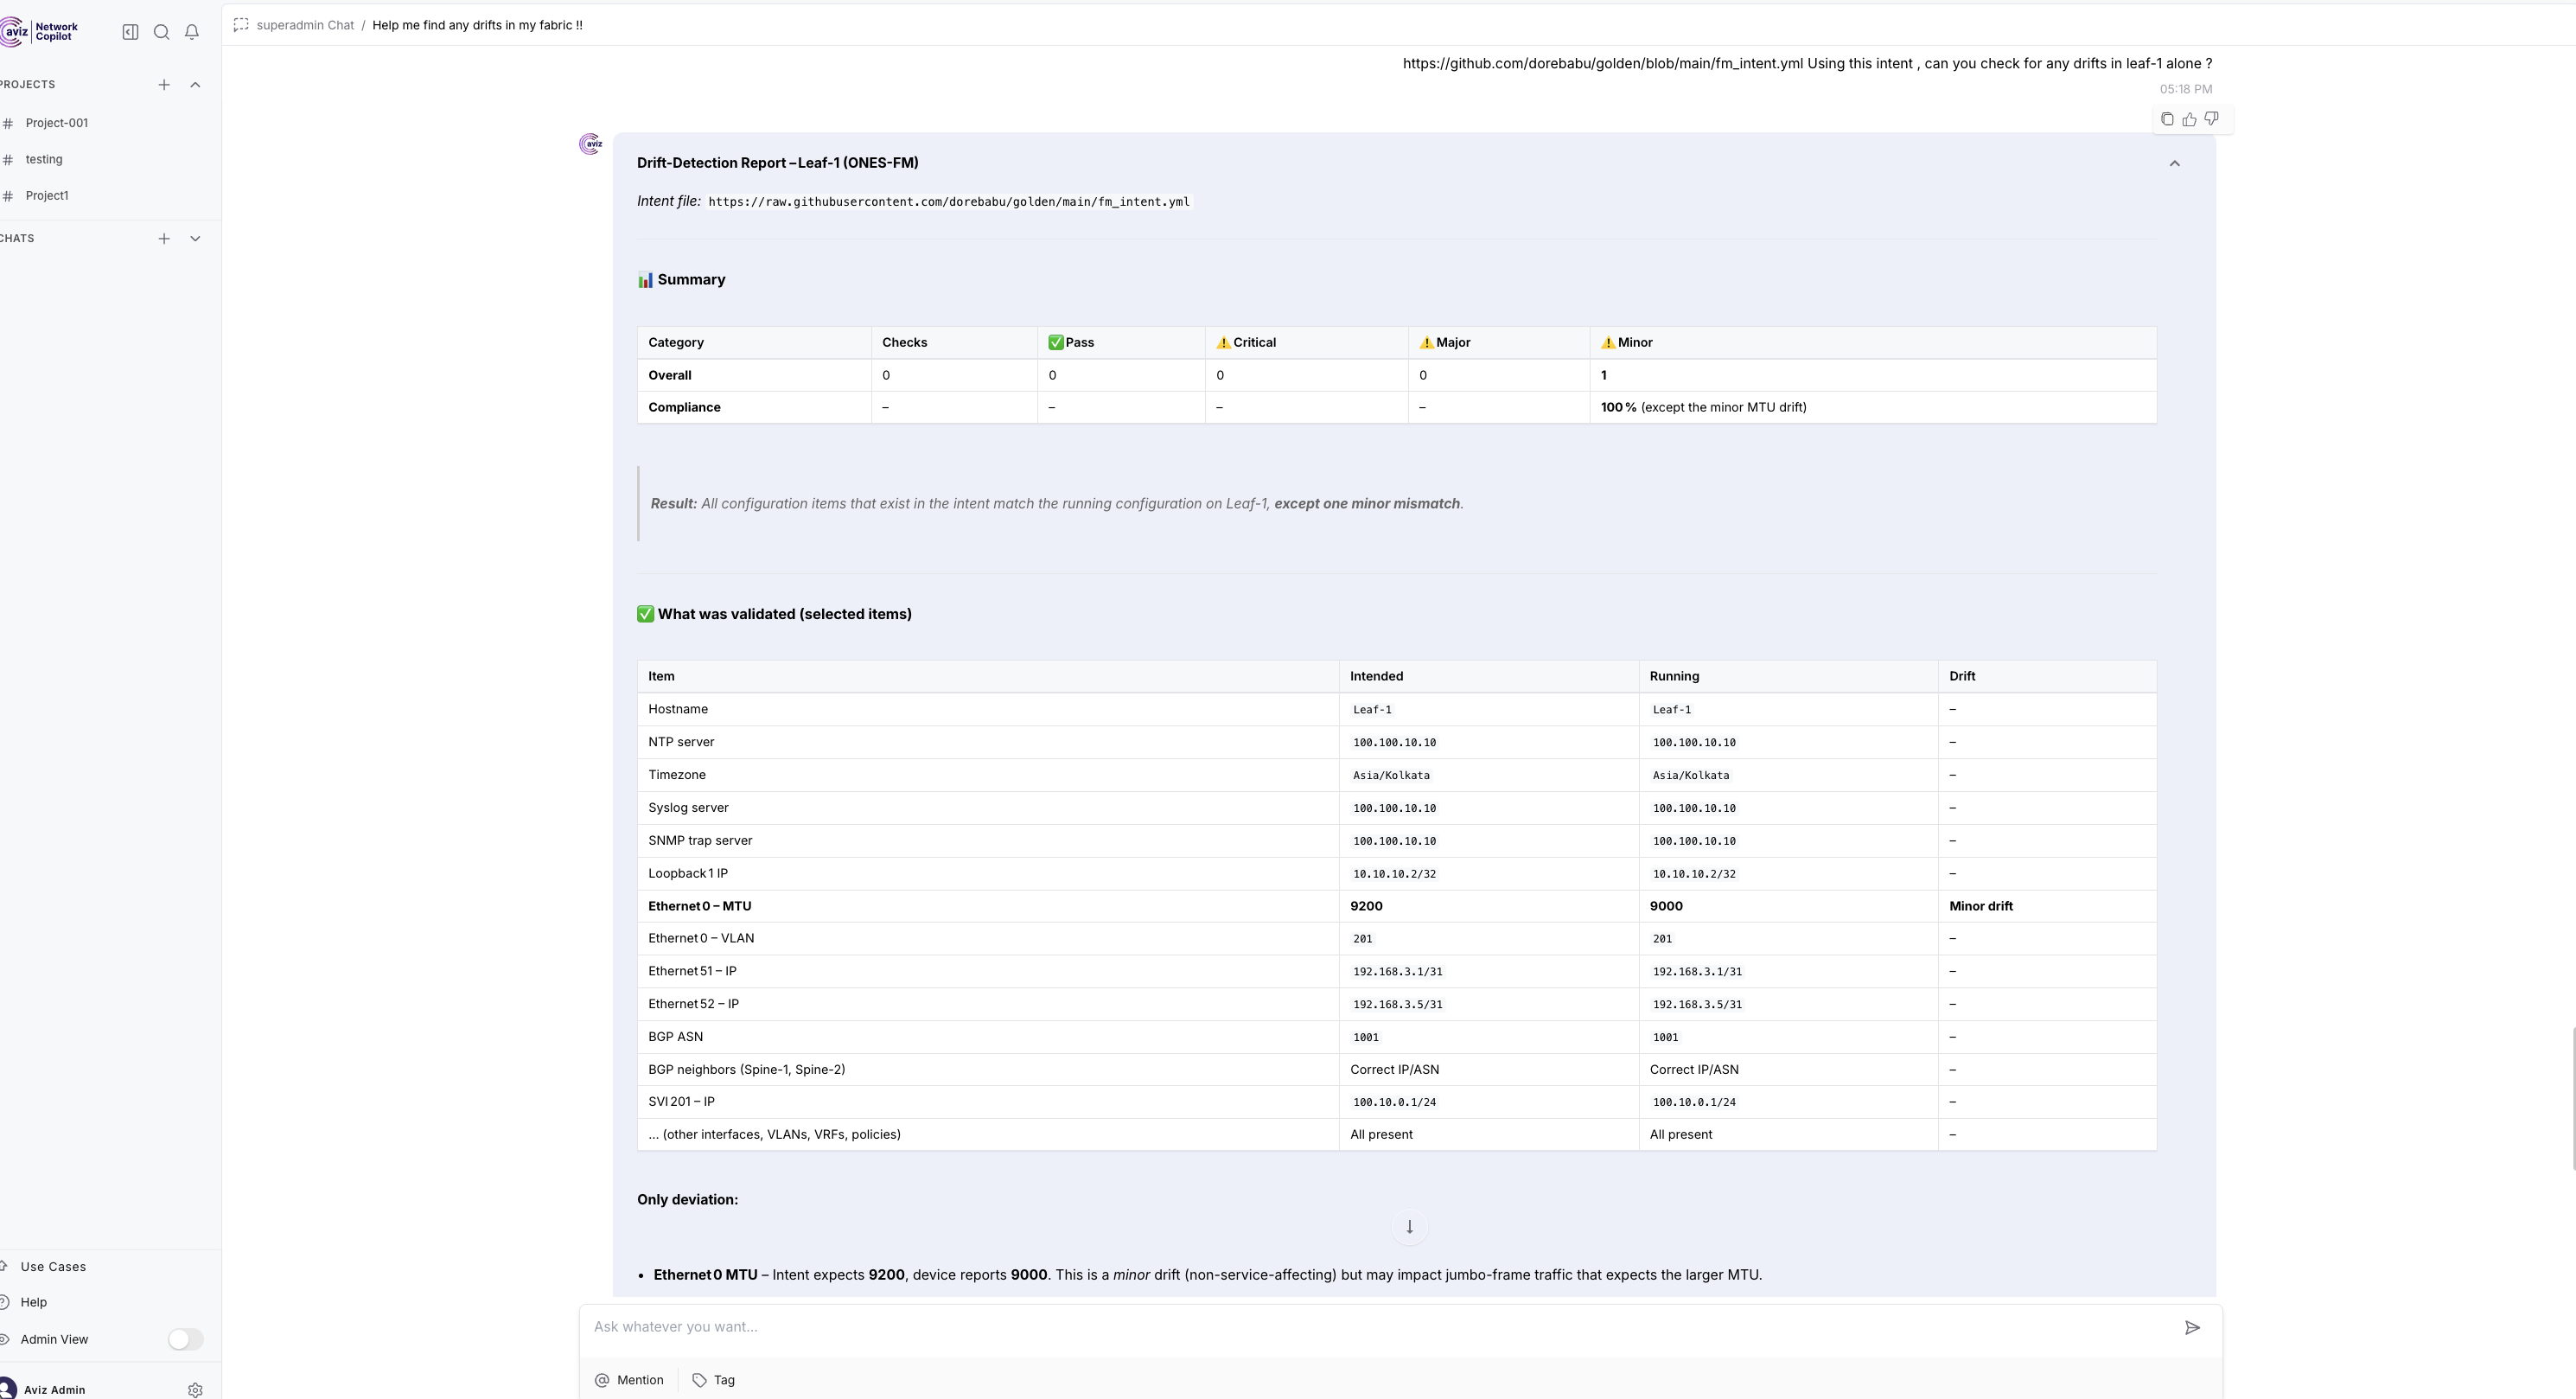Image resolution: width=2576 pixels, height=1399 pixels.
Task: Collapse the Projects section chevron
Action: pos(195,85)
